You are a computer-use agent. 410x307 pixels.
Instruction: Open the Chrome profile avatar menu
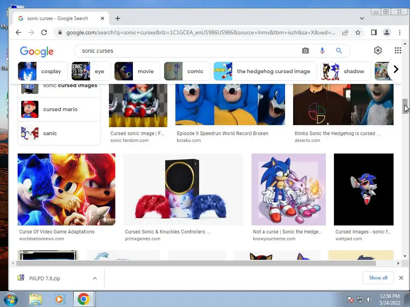(x=387, y=32)
